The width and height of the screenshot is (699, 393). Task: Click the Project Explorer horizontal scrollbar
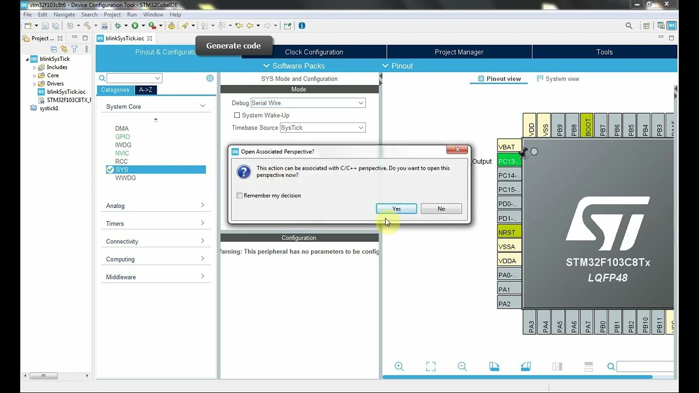[x=44, y=376]
